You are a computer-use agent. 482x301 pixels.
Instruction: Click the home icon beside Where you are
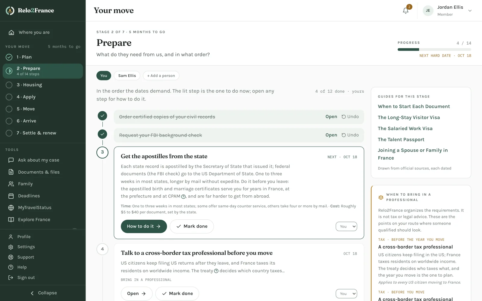coord(11,33)
